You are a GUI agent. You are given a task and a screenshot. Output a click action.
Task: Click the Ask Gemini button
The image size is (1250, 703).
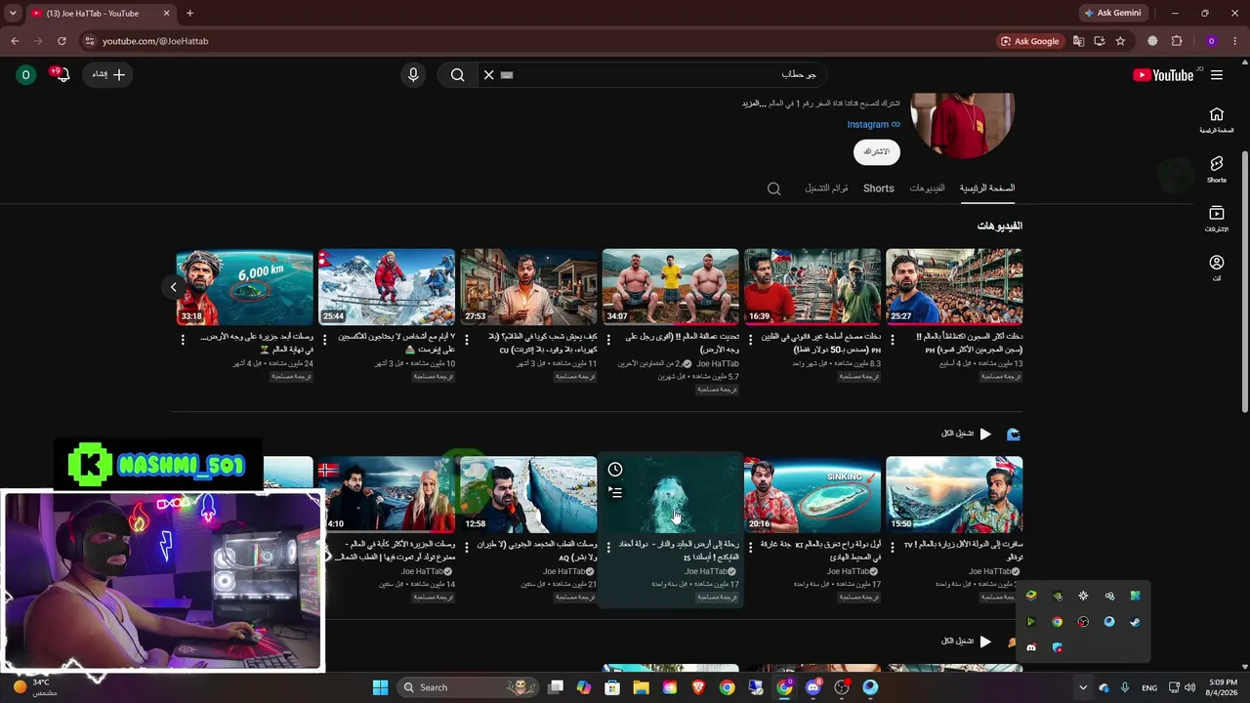[1112, 14]
